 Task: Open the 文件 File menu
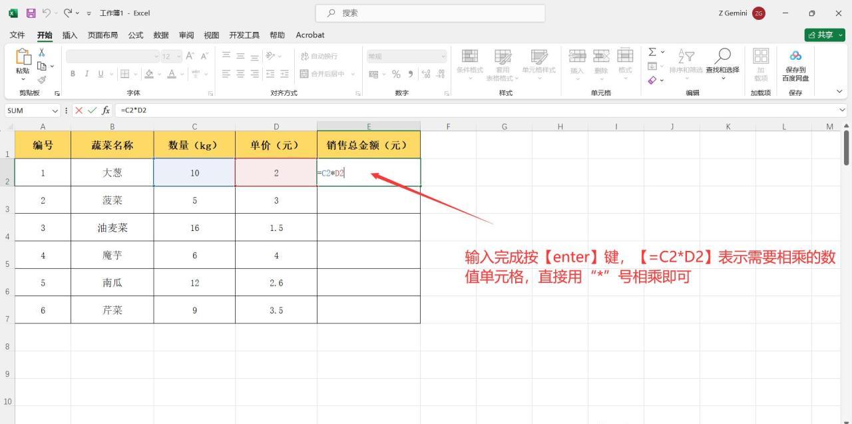click(17, 35)
